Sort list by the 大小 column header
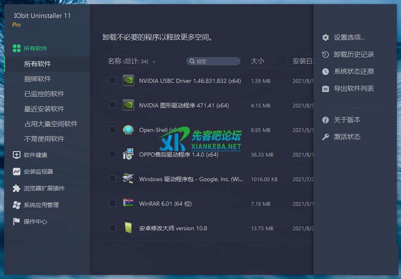Image resolution: width=401 pixels, height=279 pixels. pos(257,61)
